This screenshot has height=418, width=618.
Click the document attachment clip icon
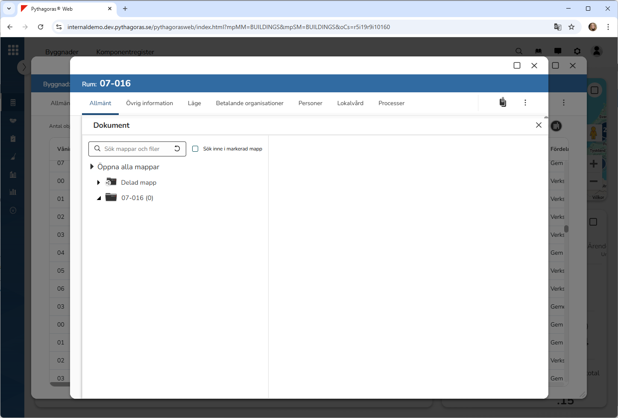pos(503,102)
